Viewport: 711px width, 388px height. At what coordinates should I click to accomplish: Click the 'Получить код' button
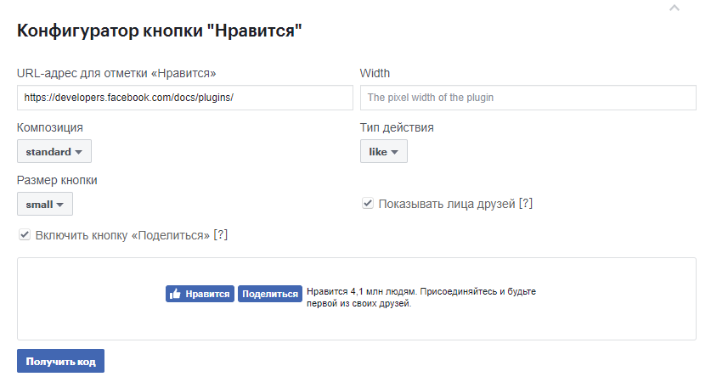(x=61, y=361)
